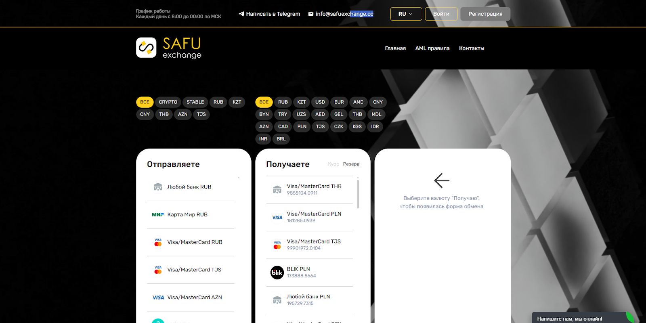Click card icon in receive row Visa/MasterCard TJS
This screenshot has height=323, width=646.
[277, 245]
